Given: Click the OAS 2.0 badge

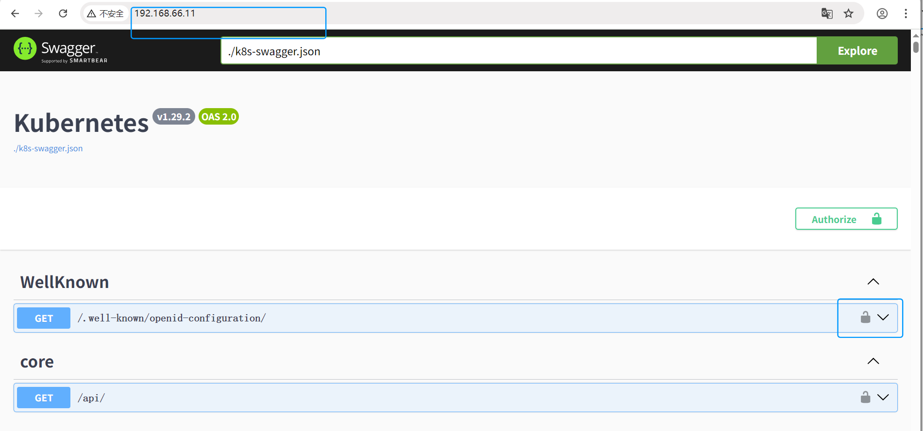Looking at the screenshot, I should click(x=218, y=117).
